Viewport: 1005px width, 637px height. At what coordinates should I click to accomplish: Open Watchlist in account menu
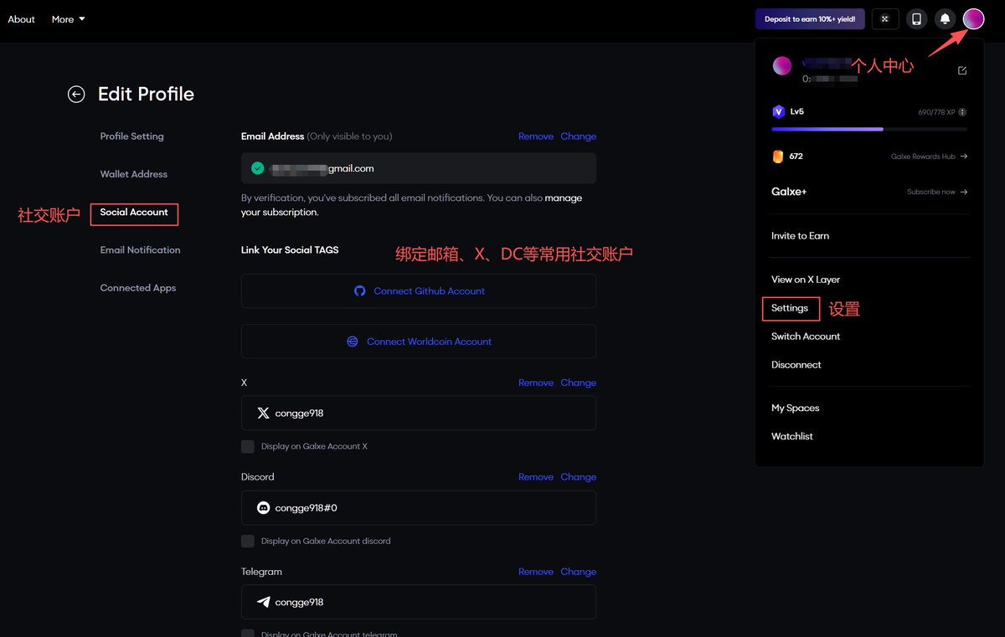coord(792,436)
